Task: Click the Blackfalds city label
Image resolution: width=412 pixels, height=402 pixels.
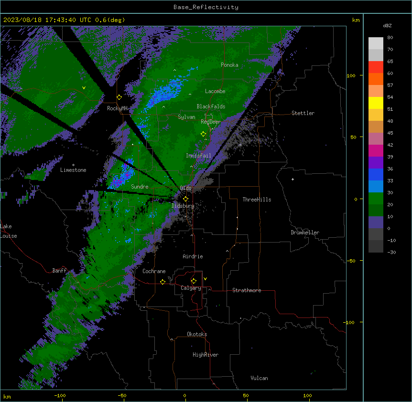Action: click(x=211, y=106)
